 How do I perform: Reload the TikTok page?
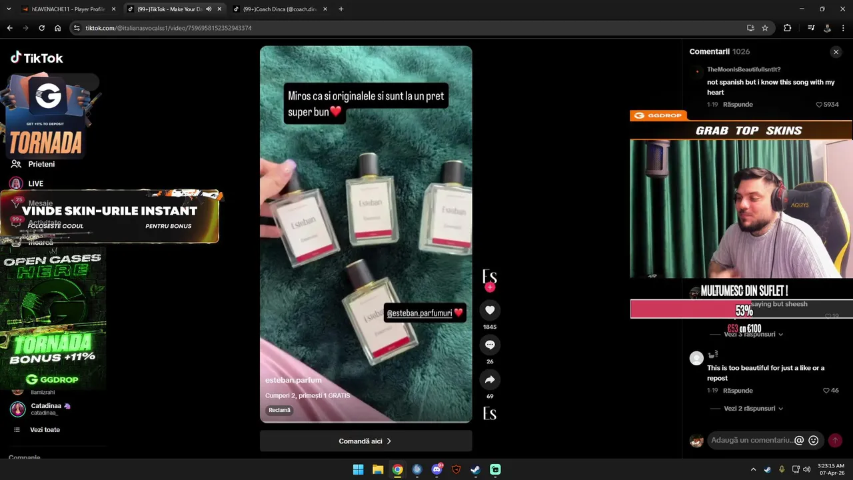click(x=41, y=28)
